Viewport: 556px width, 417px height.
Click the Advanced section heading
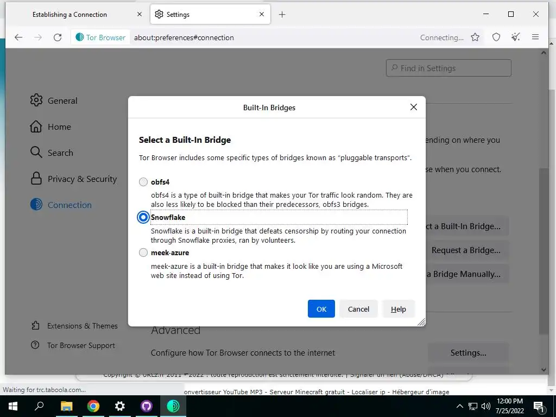pos(175,330)
